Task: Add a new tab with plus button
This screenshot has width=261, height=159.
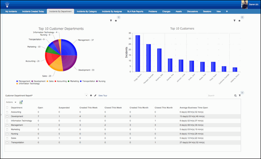Action: pos(227,11)
